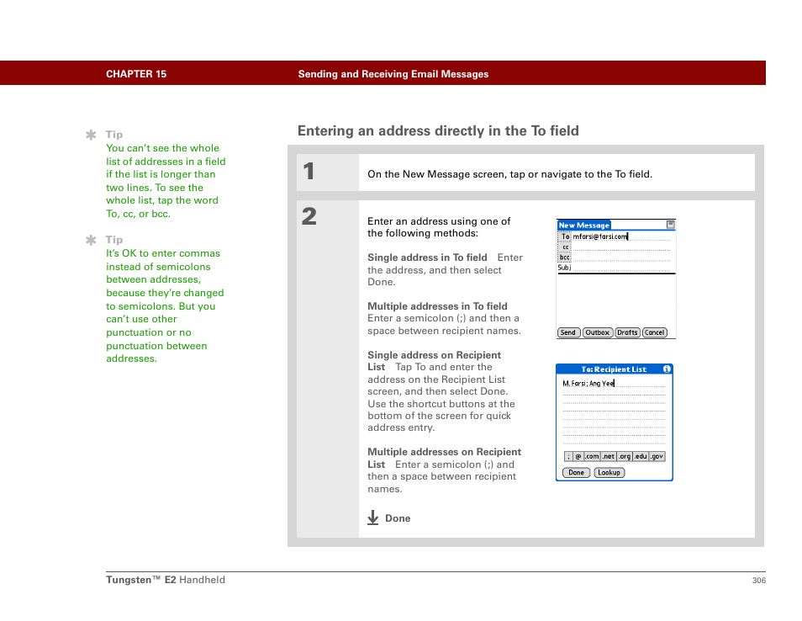This screenshot has height=621, width=802.
Task: Click heading 'Entering an address directly in the To field'
Action: click(438, 131)
